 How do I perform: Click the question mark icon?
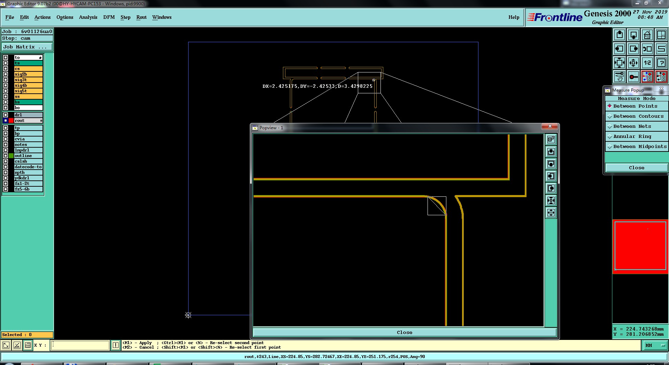(x=661, y=63)
